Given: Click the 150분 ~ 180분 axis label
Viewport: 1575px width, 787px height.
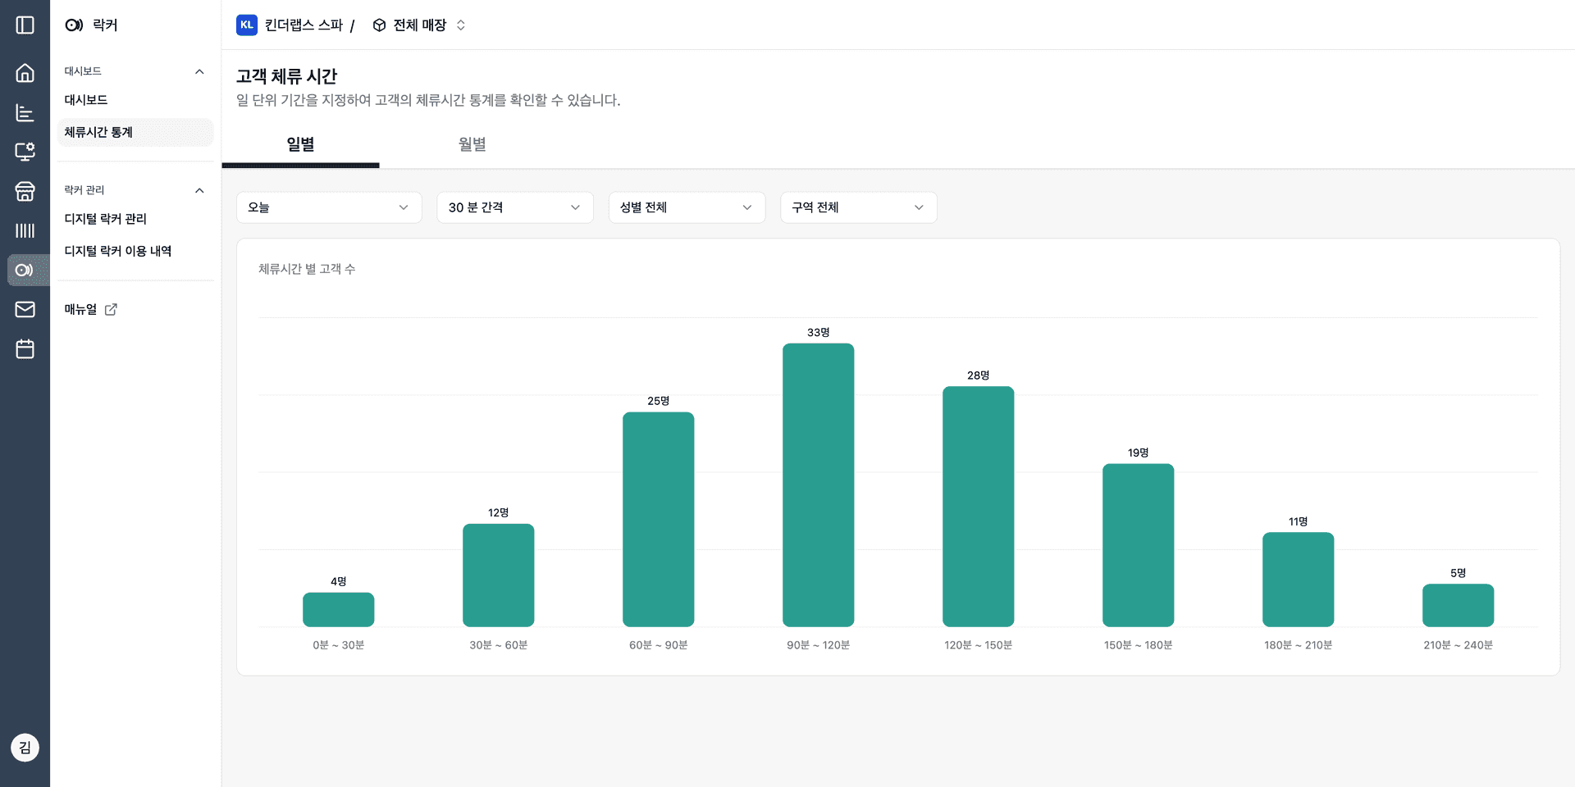Looking at the screenshot, I should (1138, 645).
